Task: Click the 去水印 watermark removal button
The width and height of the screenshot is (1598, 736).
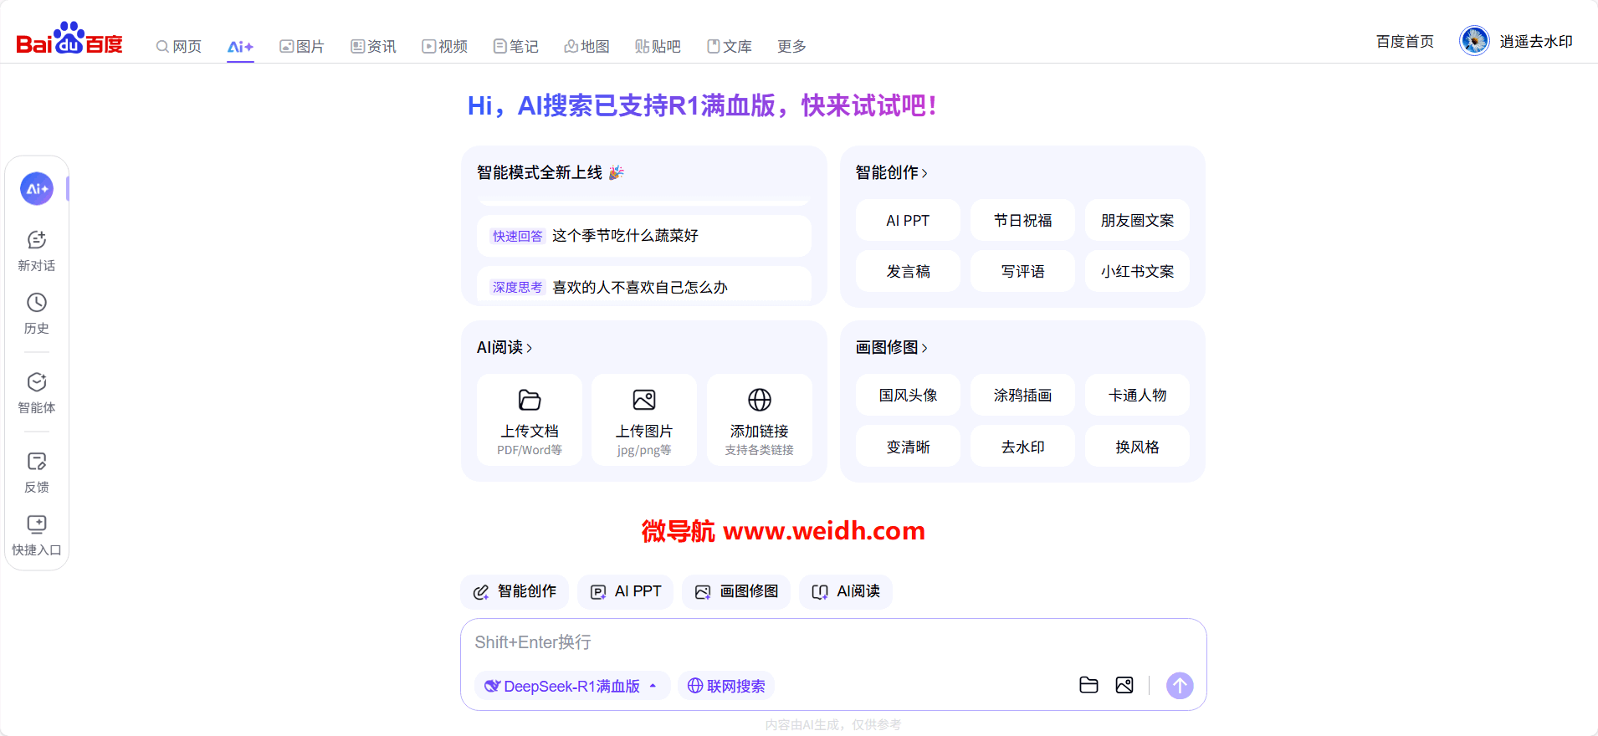Action: (1022, 447)
